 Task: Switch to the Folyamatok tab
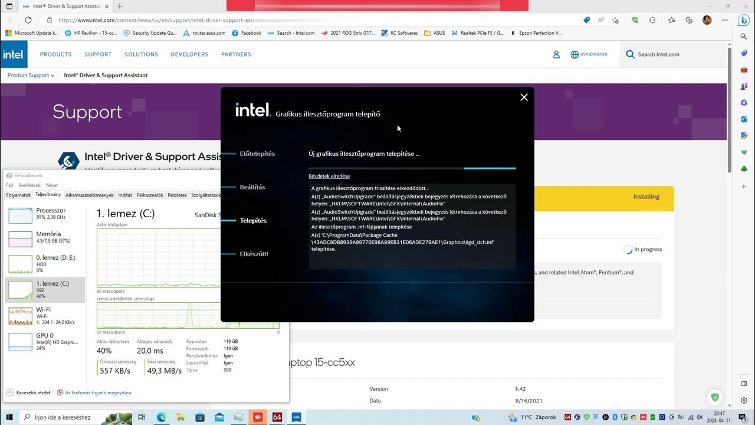18,195
